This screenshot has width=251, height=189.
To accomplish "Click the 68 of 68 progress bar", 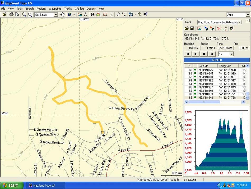I will coord(217,60).
